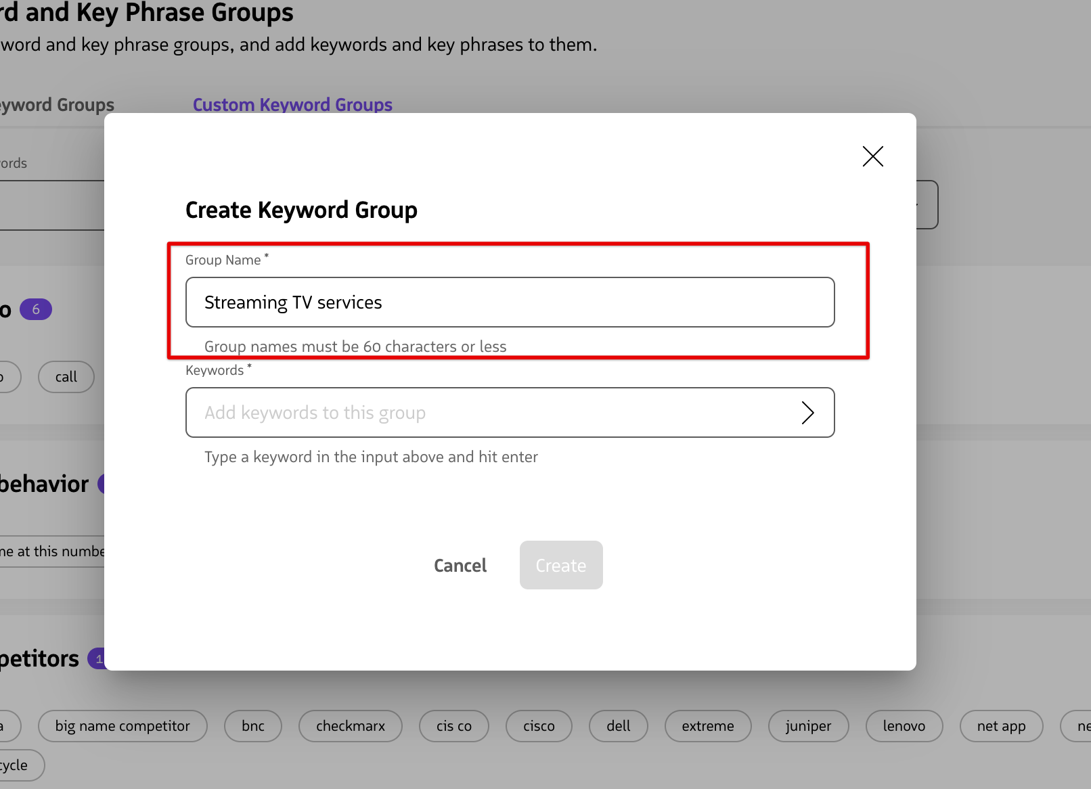Click the Add keywords to this group field
Screen dimensions: 1091x789
click(x=474, y=412)
